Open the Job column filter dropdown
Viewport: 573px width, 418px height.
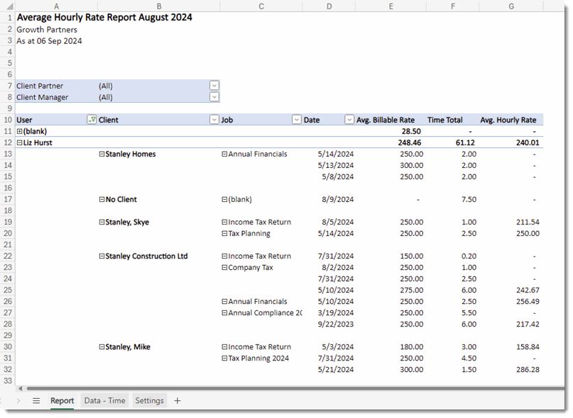pyautogui.click(x=296, y=120)
